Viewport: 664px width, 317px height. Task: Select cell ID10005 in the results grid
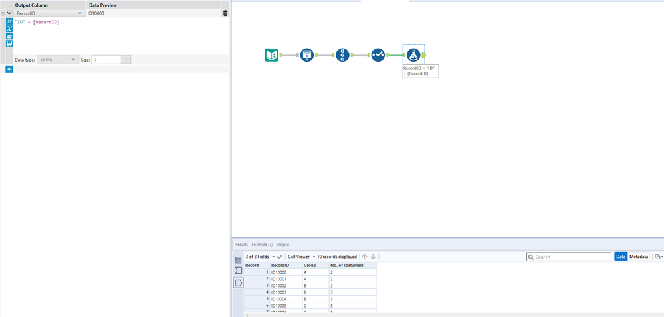pos(286,305)
